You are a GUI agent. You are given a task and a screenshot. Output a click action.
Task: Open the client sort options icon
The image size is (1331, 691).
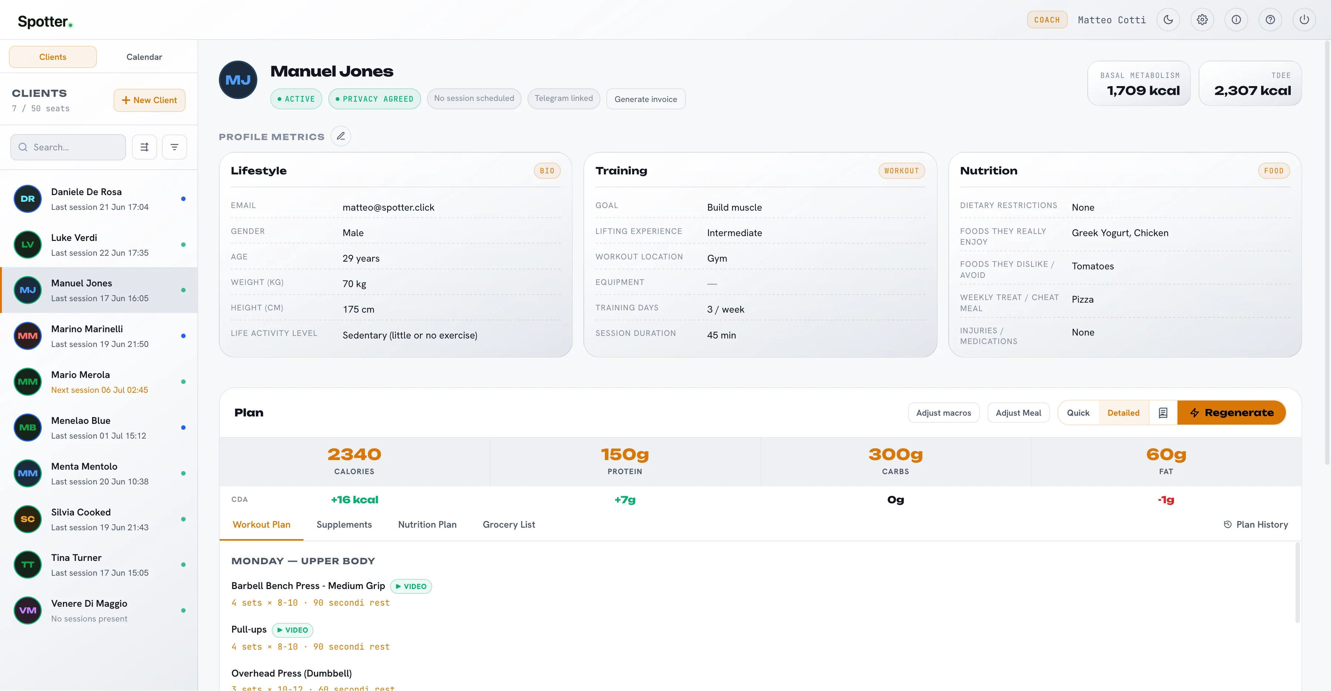pyautogui.click(x=145, y=147)
